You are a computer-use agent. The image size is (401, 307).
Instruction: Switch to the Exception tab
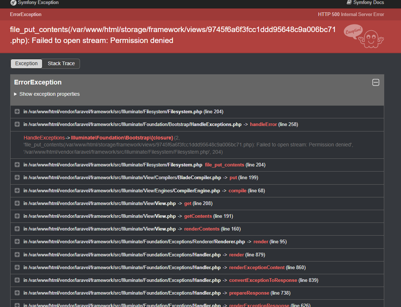[26, 63]
